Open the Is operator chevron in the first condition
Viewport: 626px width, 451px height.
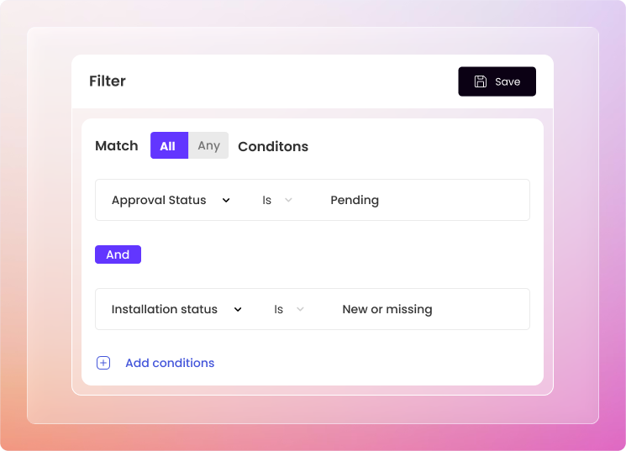(288, 201)
